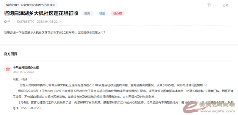Image resolution: width=238 pixels, height=115 pixels.
Task: Click the reply date 2023-05-07 20:04
Action: coord(23,72)
